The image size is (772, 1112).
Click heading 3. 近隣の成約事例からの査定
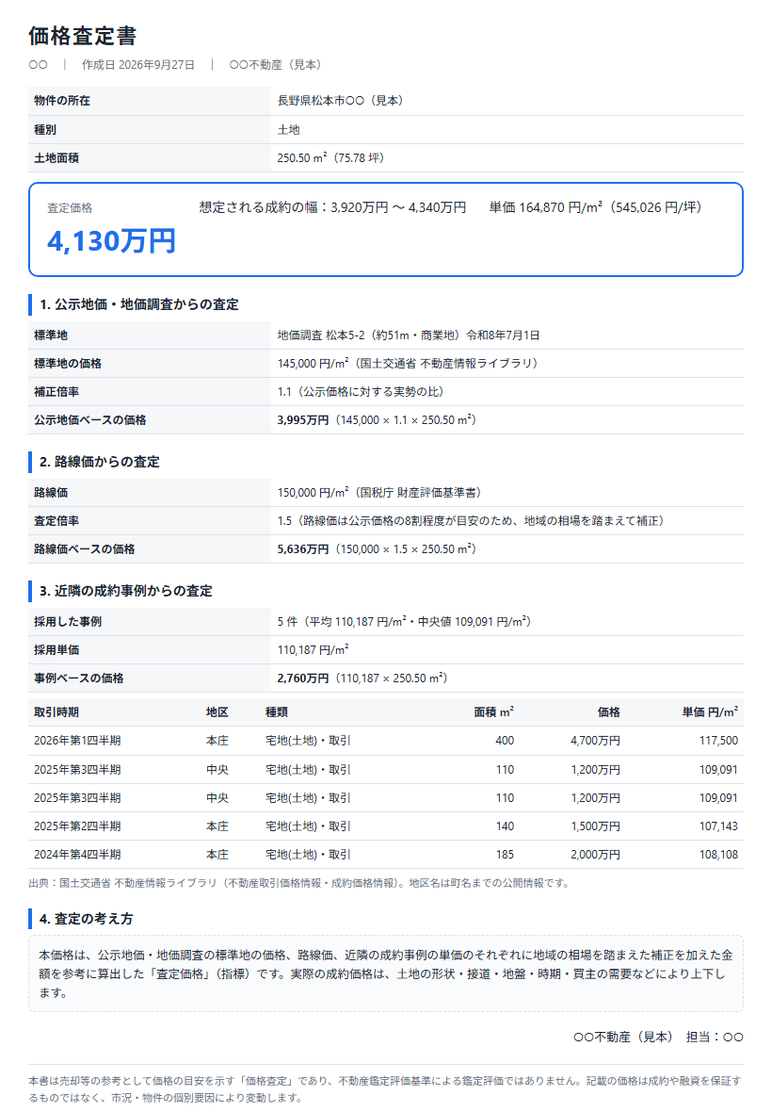point(125,591)
